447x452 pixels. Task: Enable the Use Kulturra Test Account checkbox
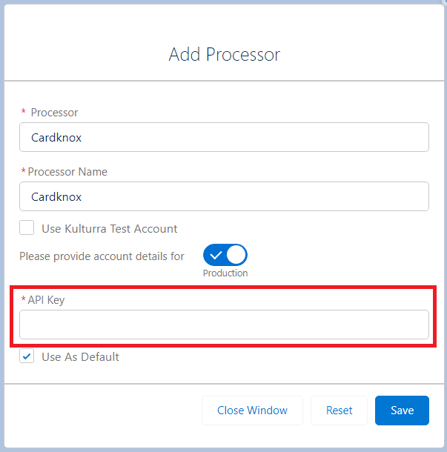pos(27,228)
